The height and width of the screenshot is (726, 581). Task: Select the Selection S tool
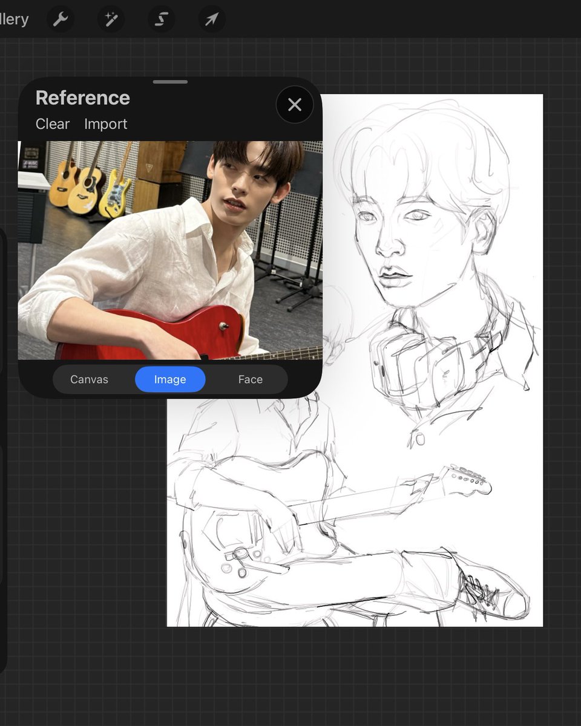(x=161, y=19)
